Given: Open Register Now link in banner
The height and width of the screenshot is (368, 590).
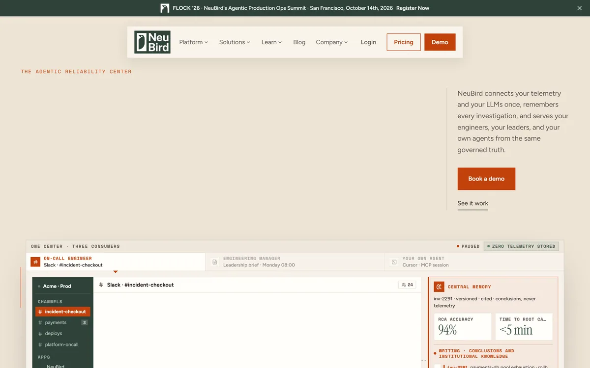Looking at the screenshot, I should click(413, 8).
